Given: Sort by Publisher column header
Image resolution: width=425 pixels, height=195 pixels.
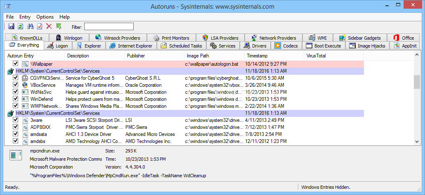Looking at the screenshot, I should (154, 56).
